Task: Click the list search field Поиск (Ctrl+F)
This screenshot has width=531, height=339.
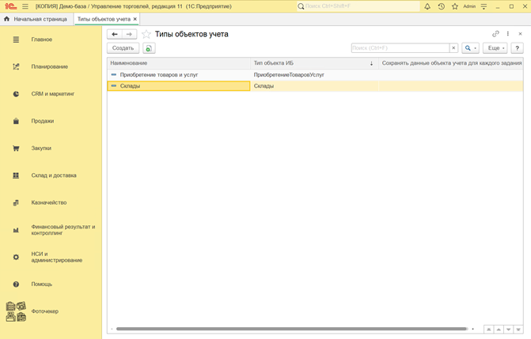Action: coord(400,48)
